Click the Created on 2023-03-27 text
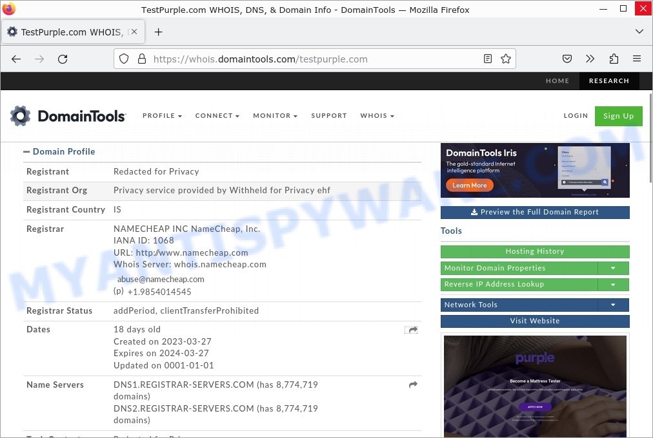This screenshot has width=653, height=438. click(x=163, y=341)
